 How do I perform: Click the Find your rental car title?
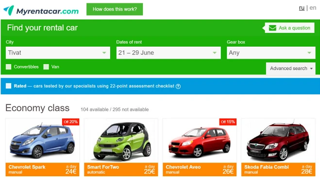click(x=42, y=28)
